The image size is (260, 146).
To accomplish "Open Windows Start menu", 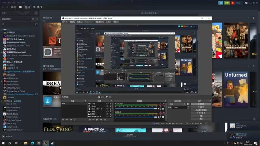I will point(3,143).
